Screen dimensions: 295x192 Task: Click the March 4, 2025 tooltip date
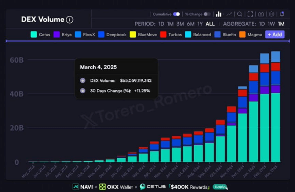coord(98,67)
